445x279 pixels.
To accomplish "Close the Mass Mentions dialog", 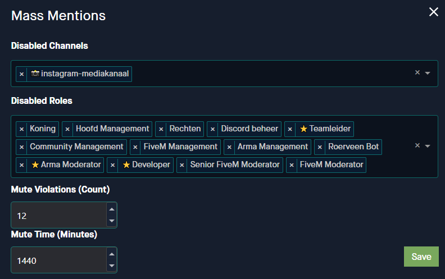I will [x=433, y=12].
